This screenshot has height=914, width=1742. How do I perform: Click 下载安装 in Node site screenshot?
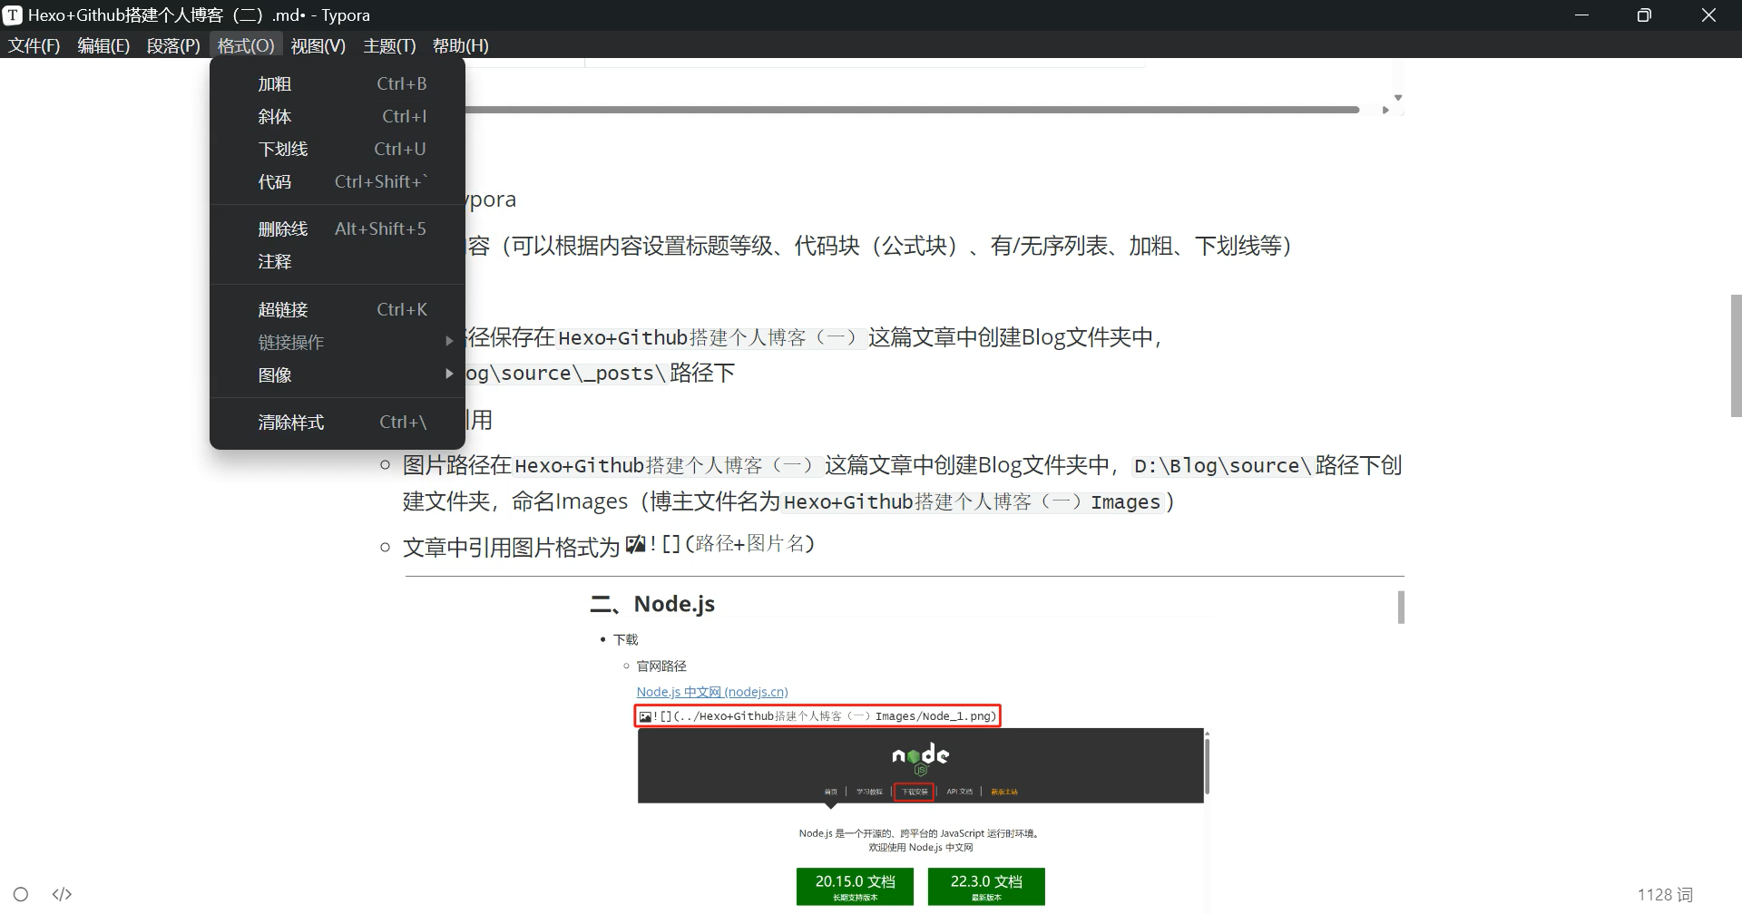point(914,792)
